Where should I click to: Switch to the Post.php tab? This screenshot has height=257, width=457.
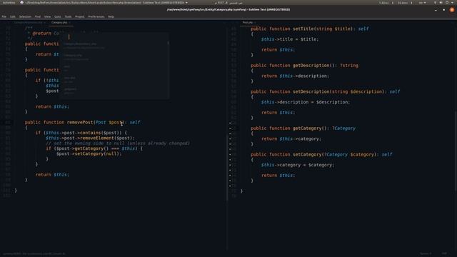pyautogui.click(x=248, y=22)
